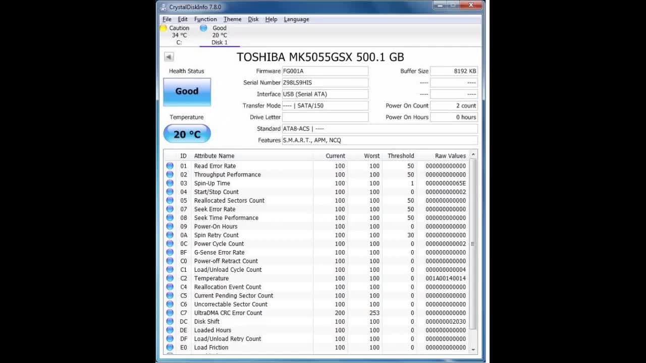Screen dimensions: 646x363
Task: Click the Features field
Action: coord(380,140)
